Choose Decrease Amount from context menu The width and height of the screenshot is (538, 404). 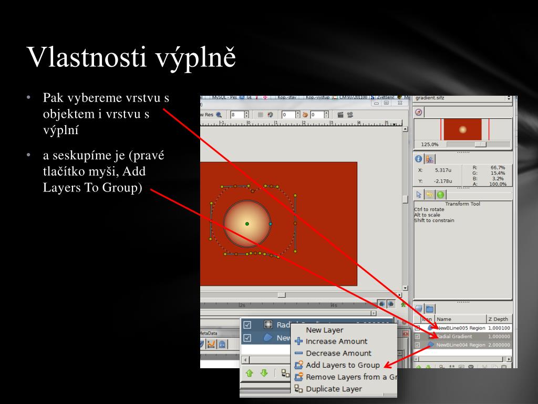[x=339, y=353]
